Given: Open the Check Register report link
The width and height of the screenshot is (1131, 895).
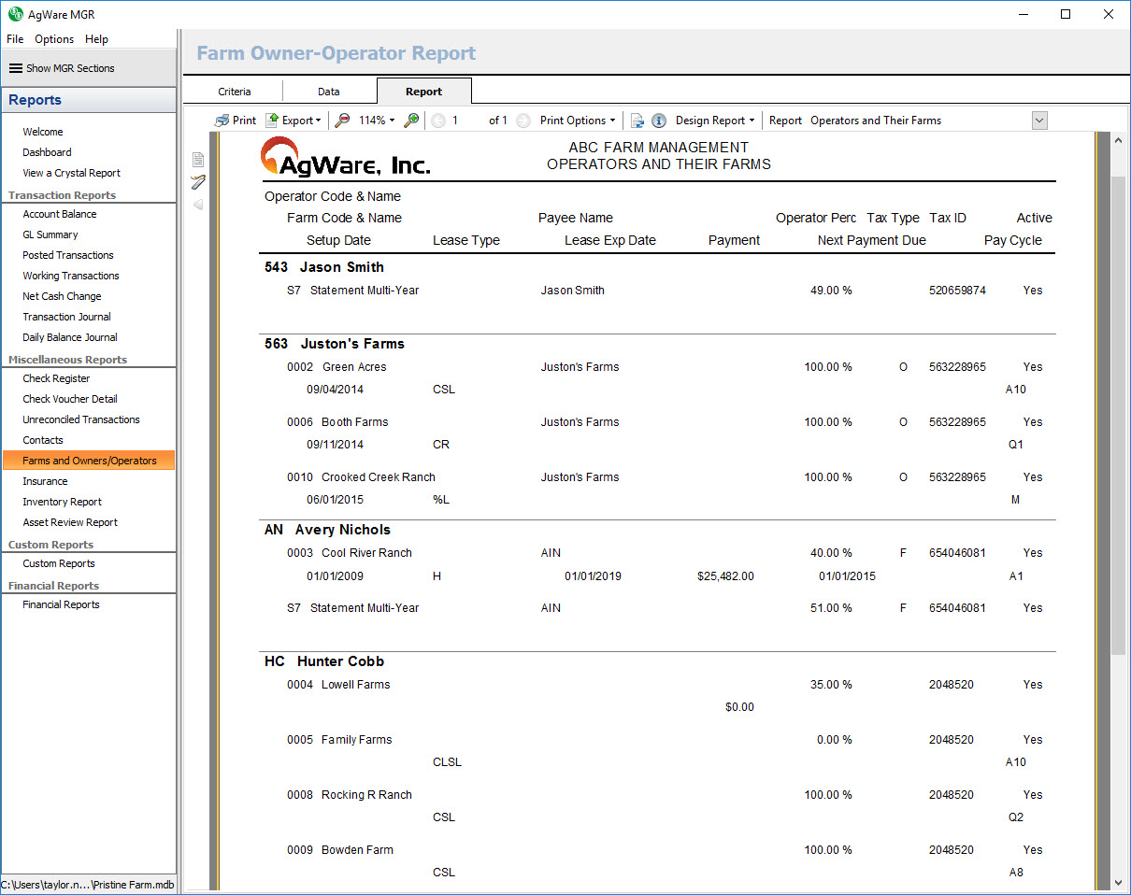Looking at the screenshot, I should tap(56, 378).
